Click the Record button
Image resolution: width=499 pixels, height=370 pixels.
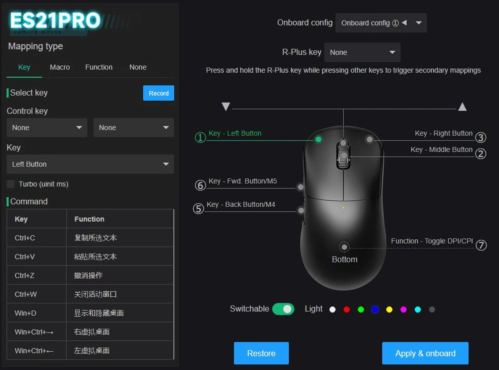159,93
